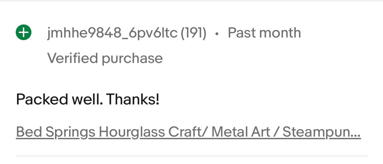Screen dimensions: 383x164
Task: Click 'Bed Springs' at start of item link
Action: (56, 132)
